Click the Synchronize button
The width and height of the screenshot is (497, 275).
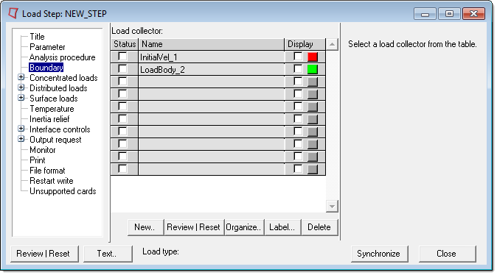click(379, 254)
